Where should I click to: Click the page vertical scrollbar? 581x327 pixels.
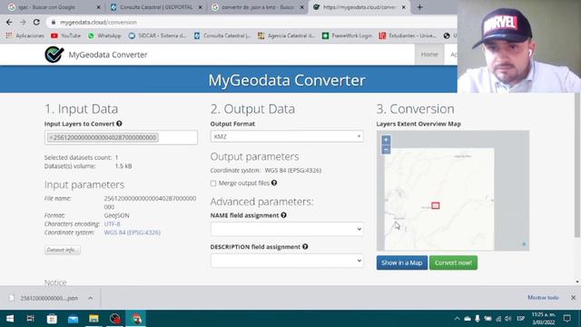(577, 165)
